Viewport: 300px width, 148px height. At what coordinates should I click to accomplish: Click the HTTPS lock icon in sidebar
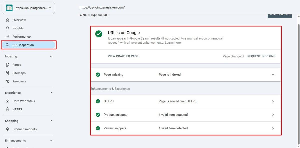(x=7, y=109)
